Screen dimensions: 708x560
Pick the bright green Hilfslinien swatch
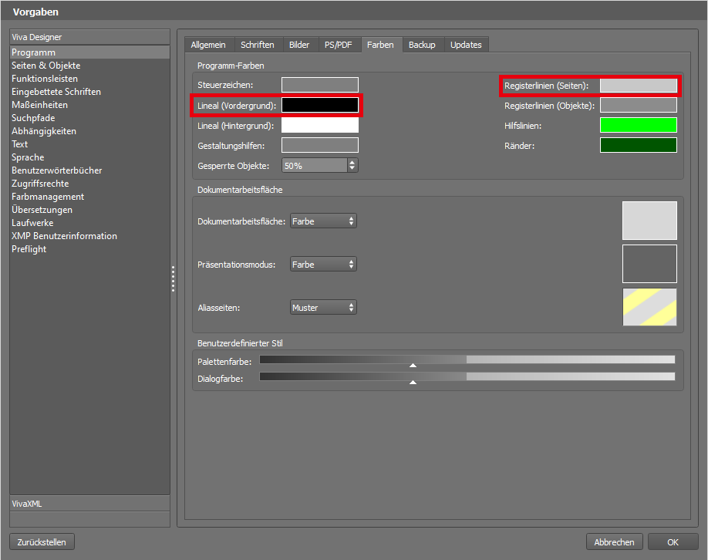[639, 125]
